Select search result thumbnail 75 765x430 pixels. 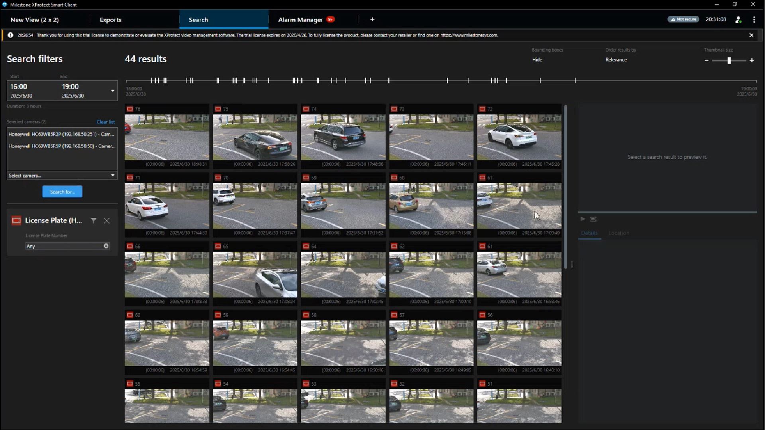(x=255, y=137)
